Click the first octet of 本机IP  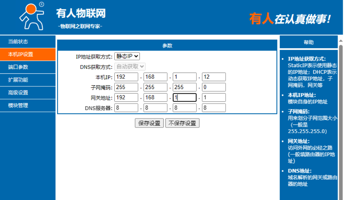[x=126, y=77]
